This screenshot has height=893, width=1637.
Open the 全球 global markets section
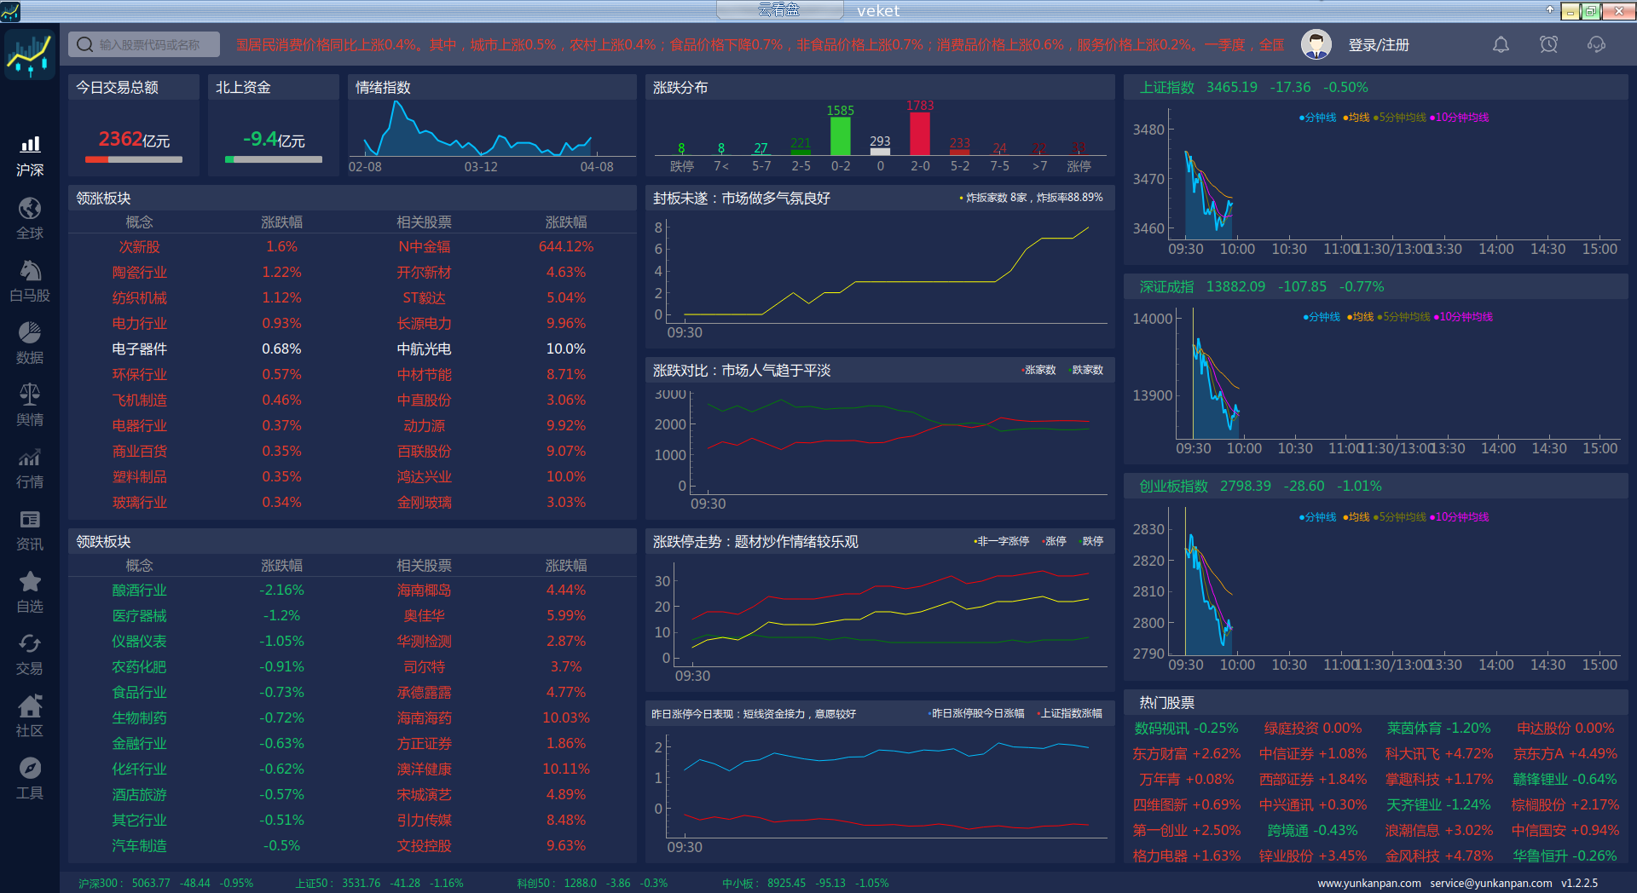tap(30, 219)
